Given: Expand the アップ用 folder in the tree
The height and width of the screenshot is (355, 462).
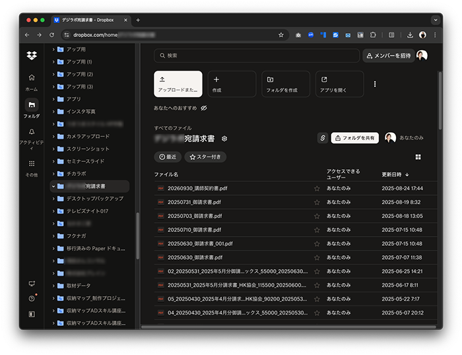Looking at the screenshot, I should tap(53, 50).
